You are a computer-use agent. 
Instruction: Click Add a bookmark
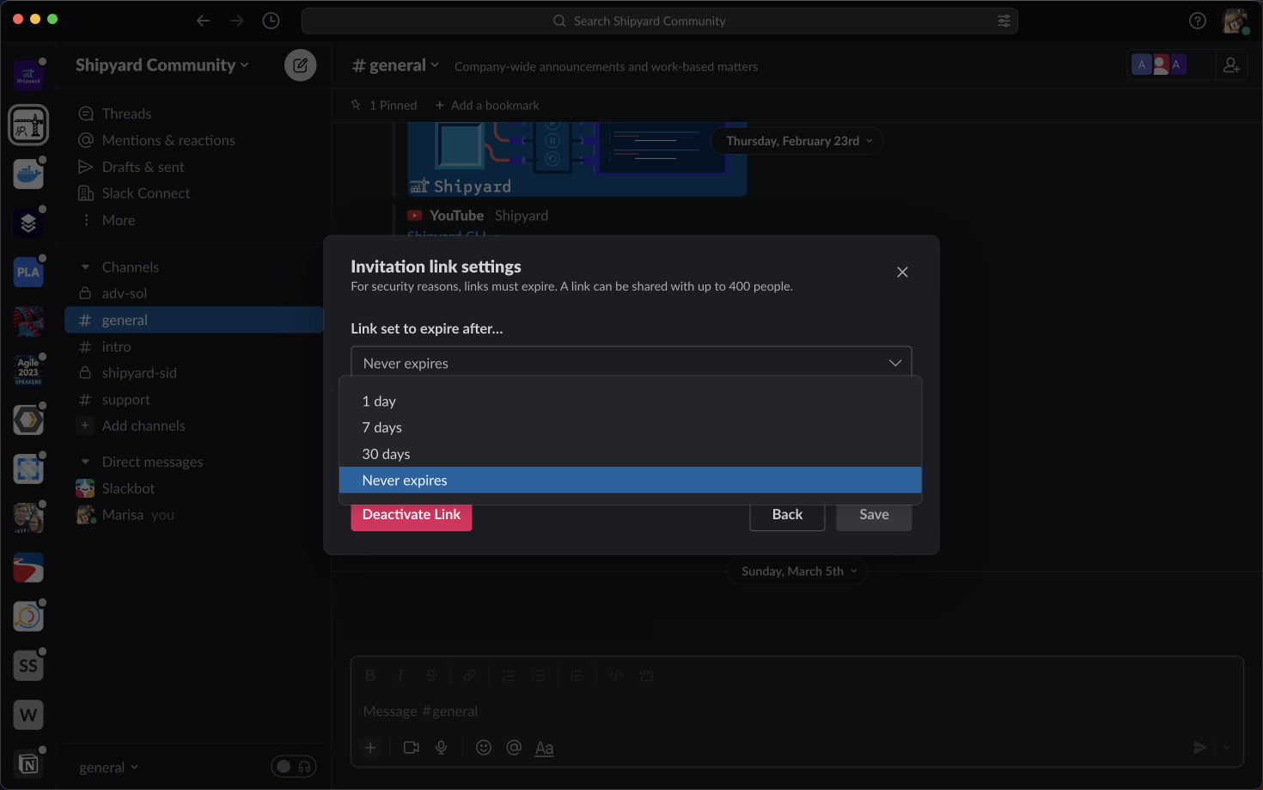pos(487,105)
